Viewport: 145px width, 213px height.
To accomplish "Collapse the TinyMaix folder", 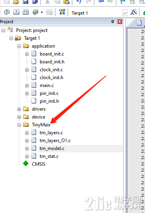I will point(19,125).
